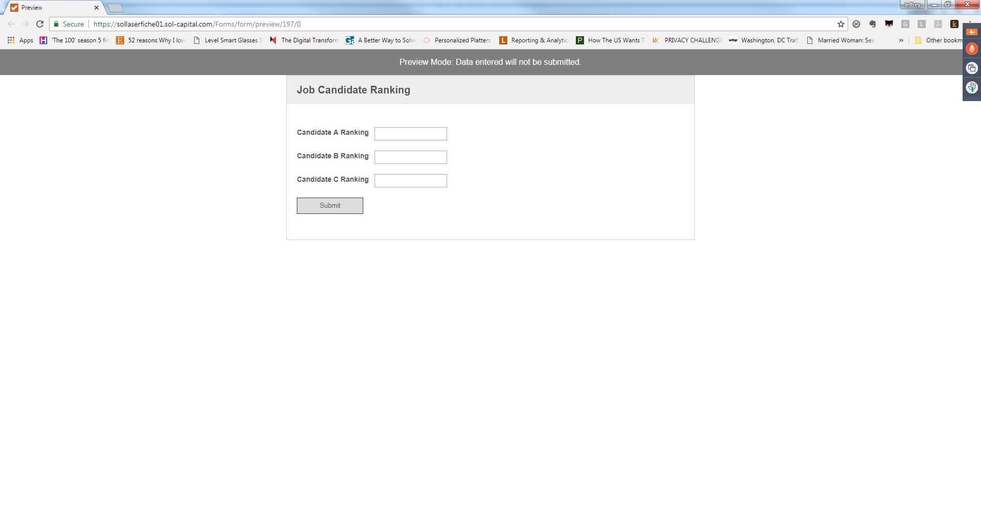This screenshot has height=531, width=981.
Task: Open a new tab
Action: pyautogui.click(x=115, y=8)
